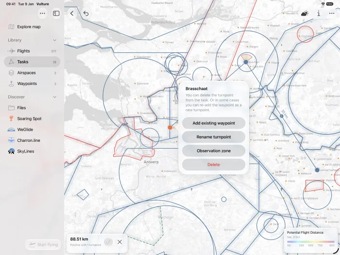
Task: Select the orange Brasschaat turnpoint marker
Action: (x=170, y=127)
